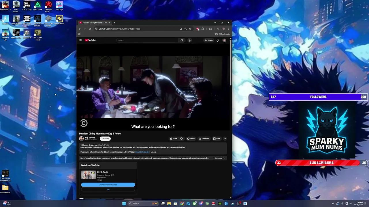Open Battlefield 6 desktop shortcut
Viewport: 369px width, 207px height.
[5, 6]
